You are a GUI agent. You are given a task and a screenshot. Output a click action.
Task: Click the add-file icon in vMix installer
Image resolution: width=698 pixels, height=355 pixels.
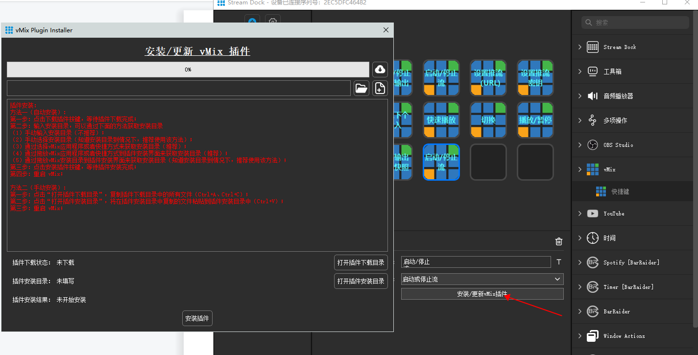pyautogui.click(x=380, y=88)
